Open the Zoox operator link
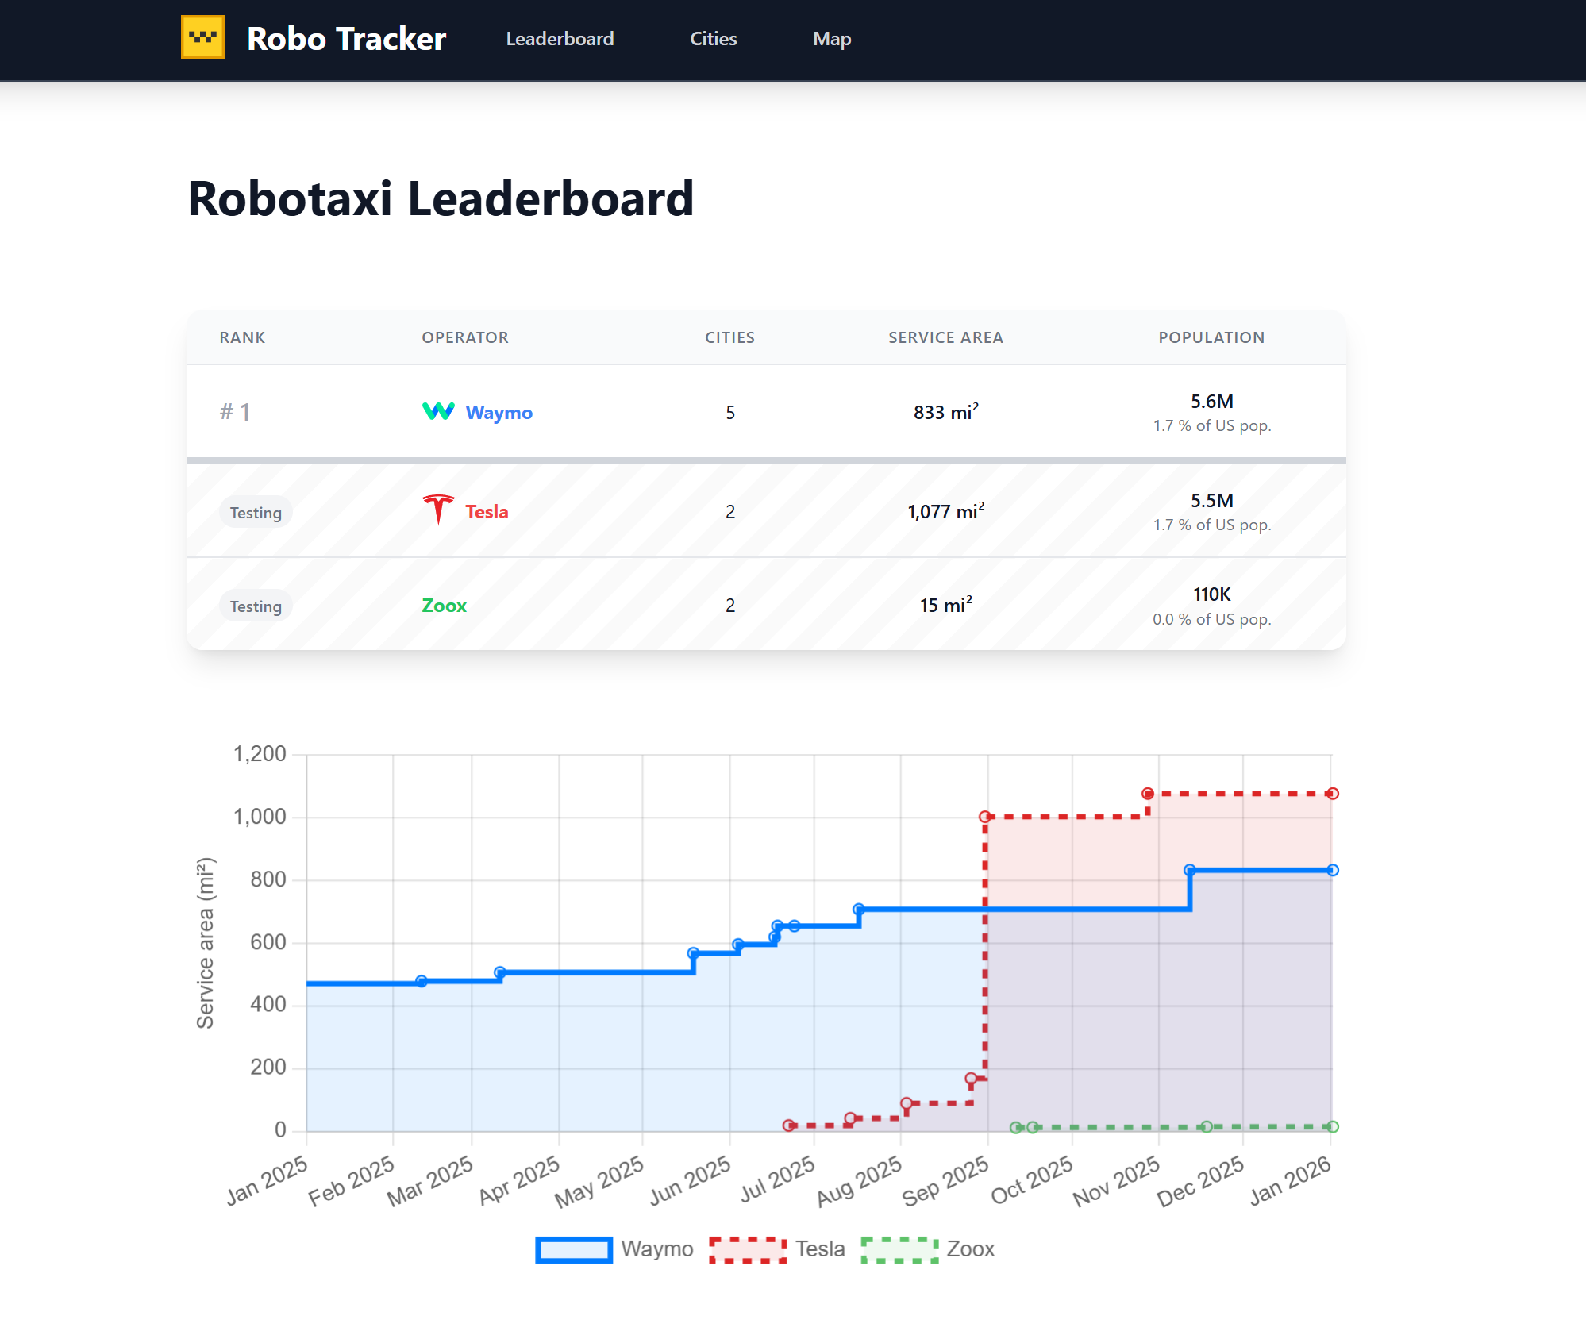Screen dimensions: 1586x1339 click(444, 606)
